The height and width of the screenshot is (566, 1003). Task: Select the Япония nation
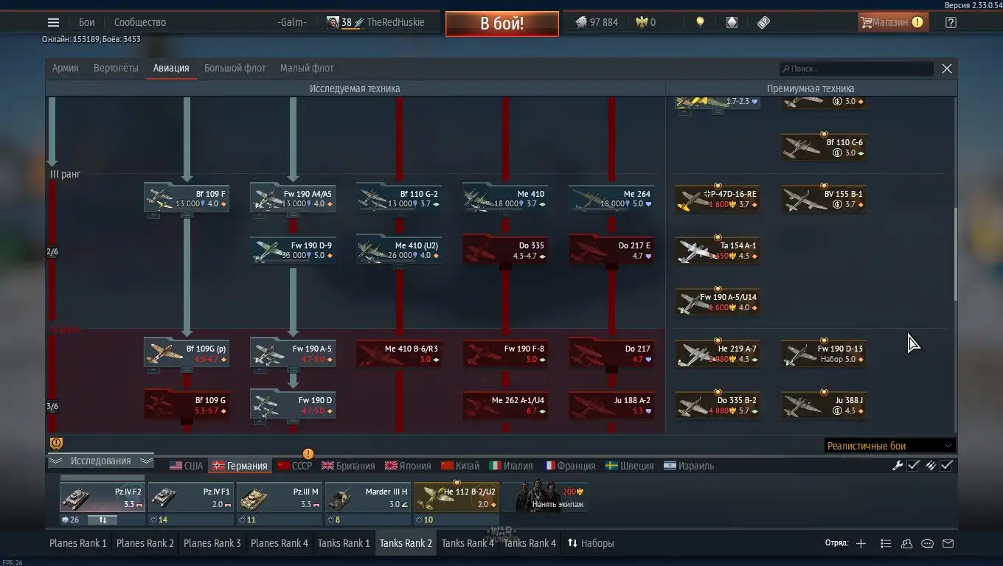407,466
